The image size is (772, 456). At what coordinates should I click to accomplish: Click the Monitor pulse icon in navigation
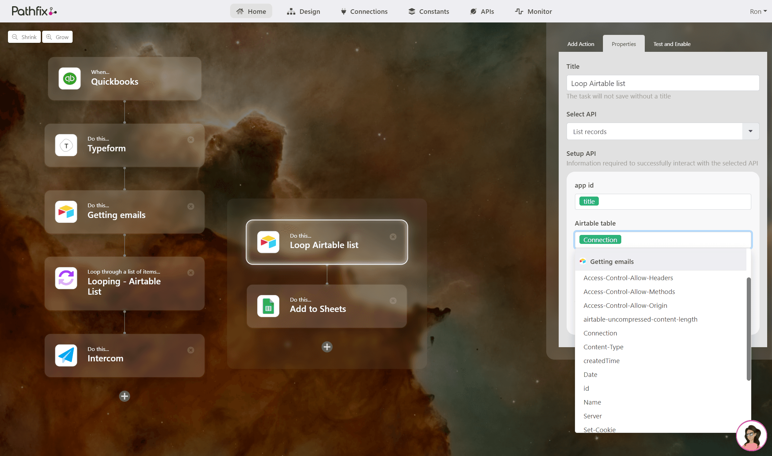[x=519, y=11]
